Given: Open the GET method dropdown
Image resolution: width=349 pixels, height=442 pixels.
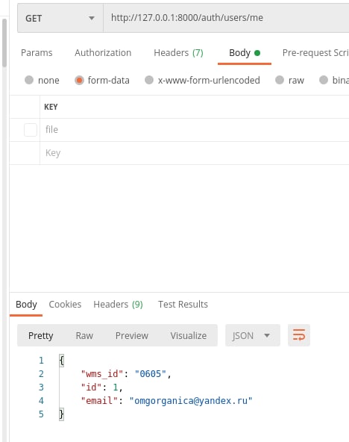Looking at the screenshot, I should click(60, 19).
